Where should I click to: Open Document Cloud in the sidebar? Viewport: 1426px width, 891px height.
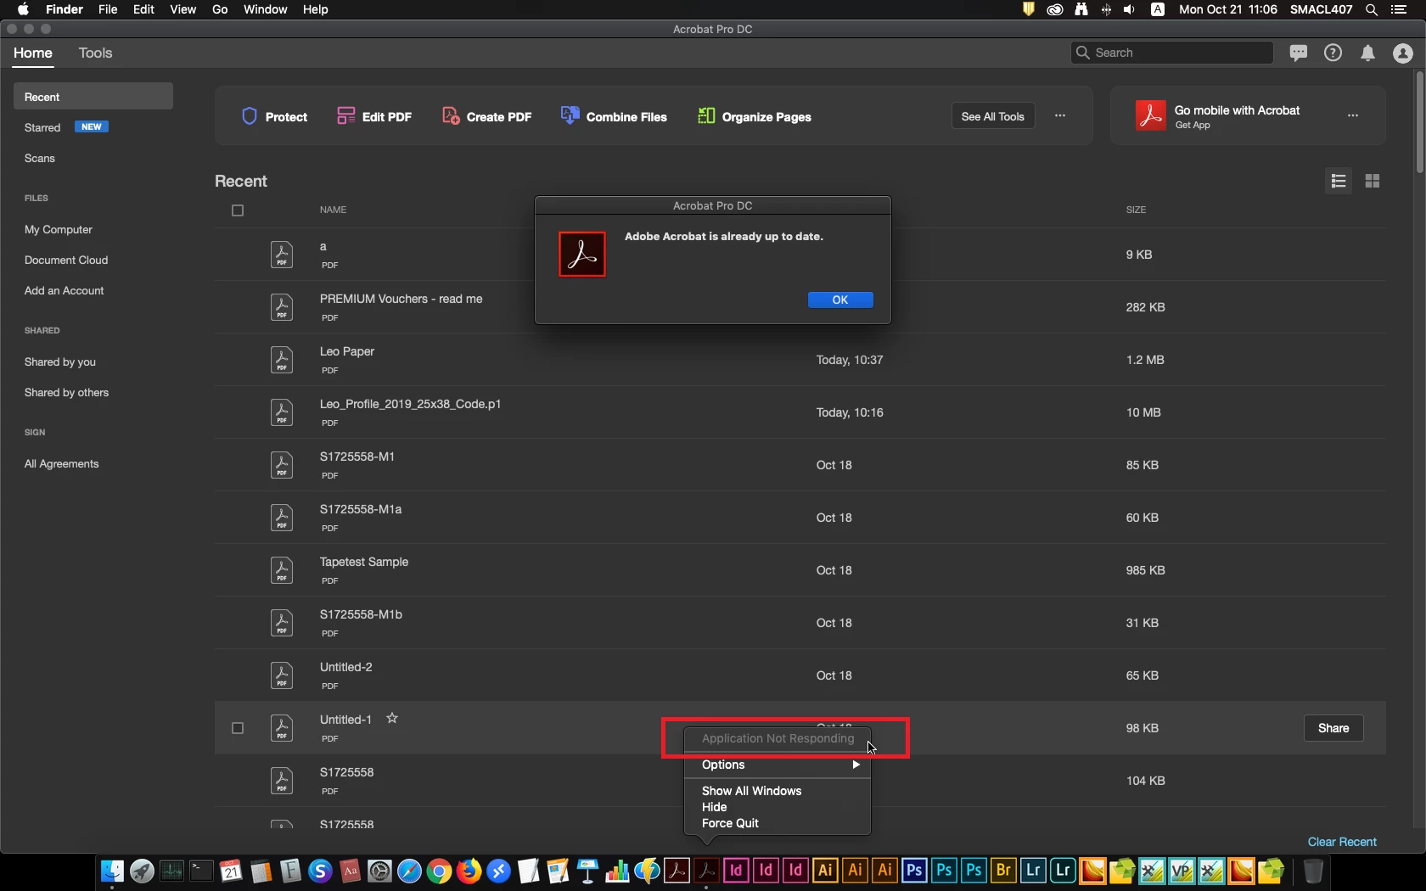(66, 260)
